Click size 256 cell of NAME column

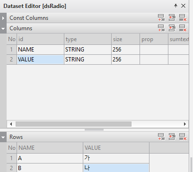[x=125, y=50]
